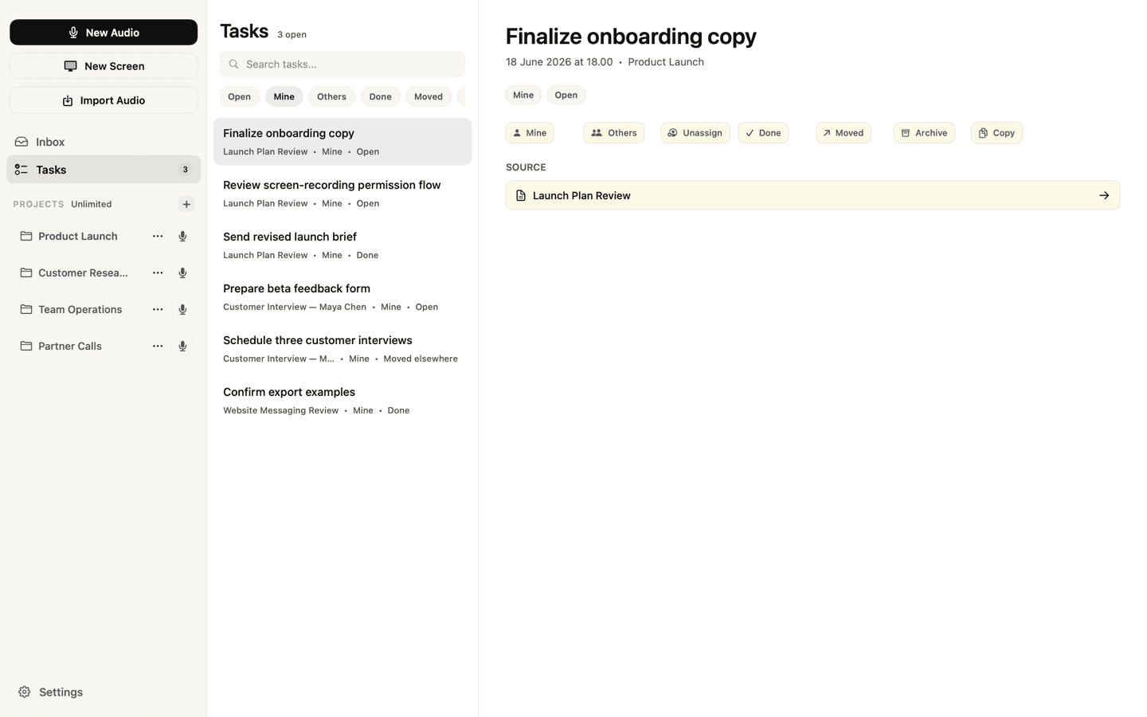Open Team Operations more options menu
The width and height of the screenshot is (1147, 717).
pyautogui.click(x=158, y=309)
